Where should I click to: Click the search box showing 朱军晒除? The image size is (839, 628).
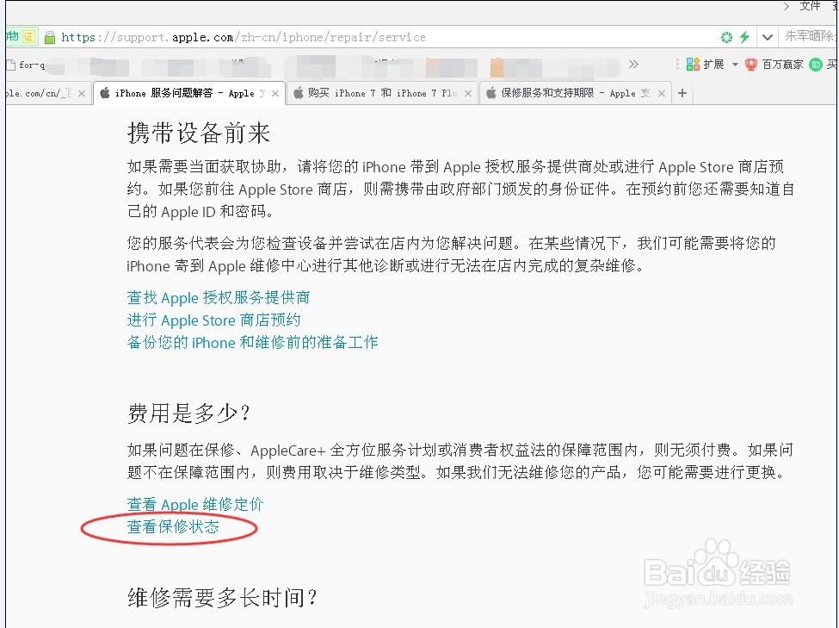tap(809, 36)
